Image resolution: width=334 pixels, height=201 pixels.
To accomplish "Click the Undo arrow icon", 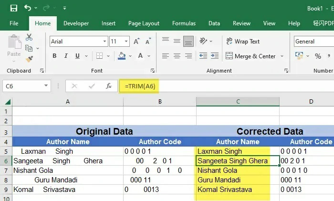I will pyautogui.click(x=28, y=8).
